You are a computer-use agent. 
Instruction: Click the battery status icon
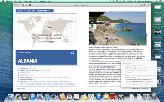[x=124, y=1]
